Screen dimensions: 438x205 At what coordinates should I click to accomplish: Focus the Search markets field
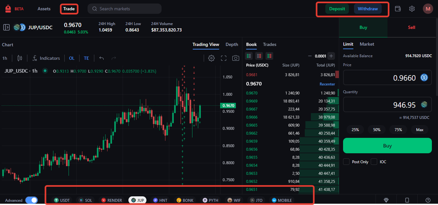click(x=124, y=9)
